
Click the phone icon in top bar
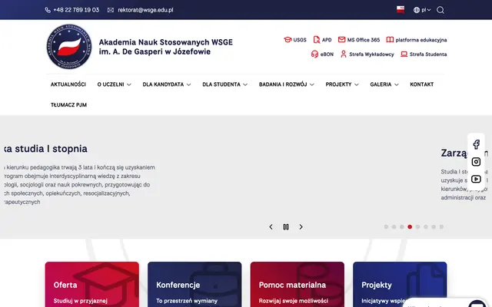(48, 10)
